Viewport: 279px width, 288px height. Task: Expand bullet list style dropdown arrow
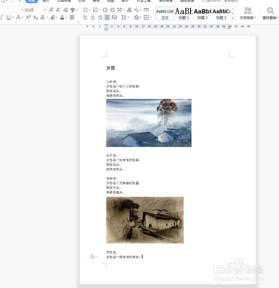tap(90, 10)
